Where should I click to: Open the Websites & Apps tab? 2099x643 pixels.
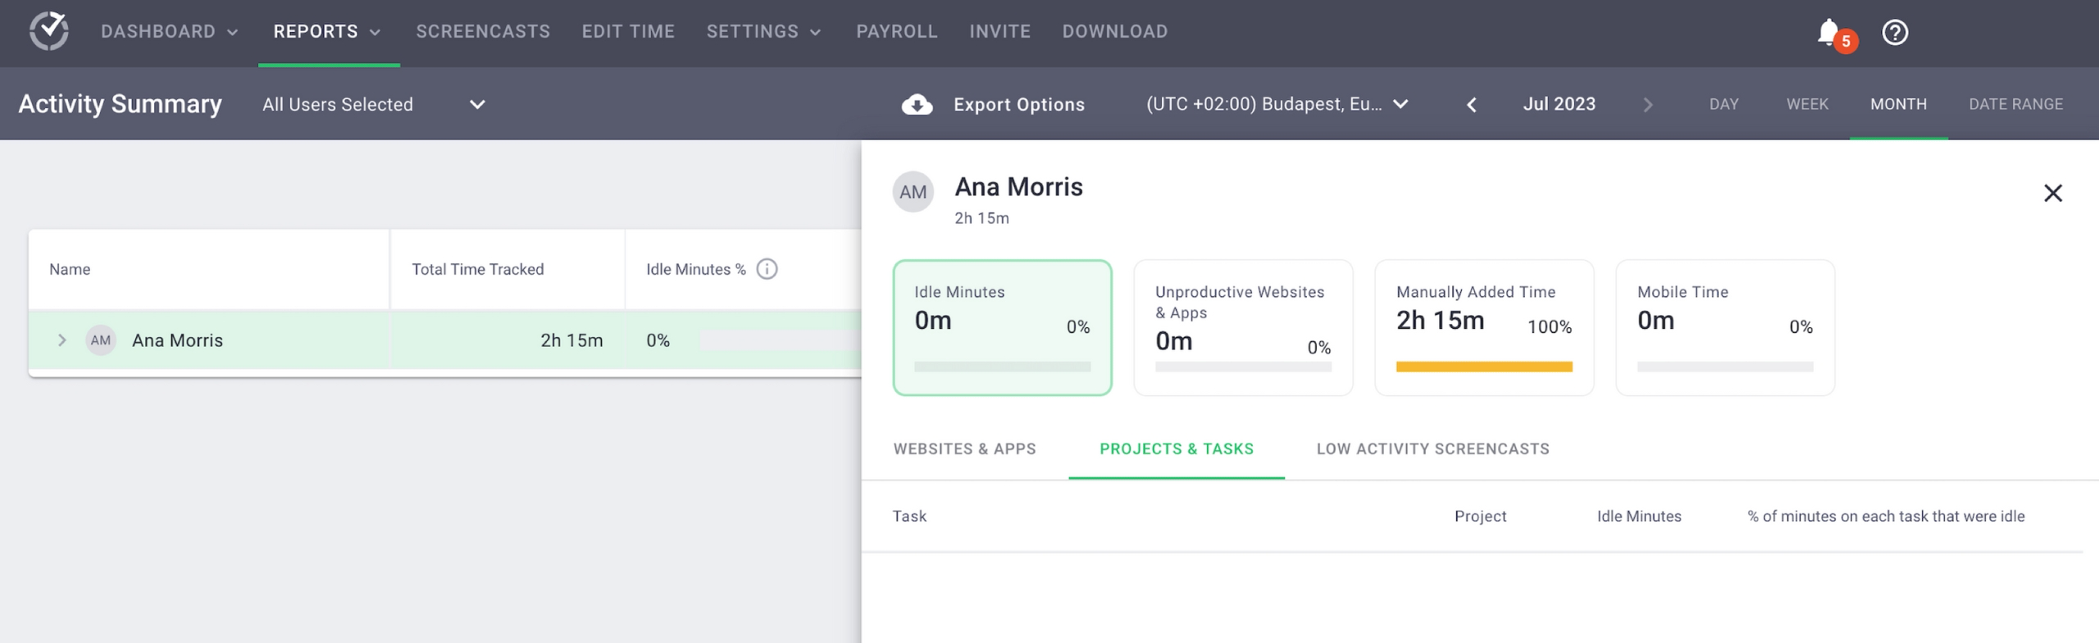[x=965, y=449]
